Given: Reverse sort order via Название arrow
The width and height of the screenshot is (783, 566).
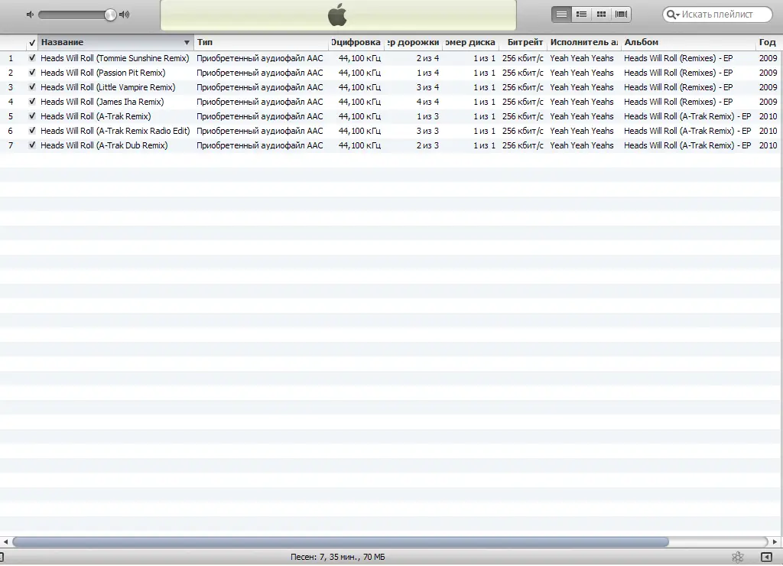Looking at the screenshot, I should point(187,43).
